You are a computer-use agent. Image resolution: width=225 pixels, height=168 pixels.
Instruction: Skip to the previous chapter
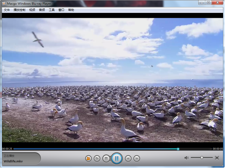128,158
